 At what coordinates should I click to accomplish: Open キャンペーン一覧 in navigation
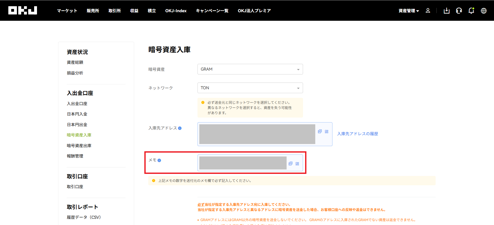[x=212, y=11]
